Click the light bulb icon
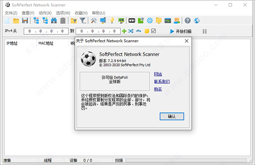The width and height of the screenshot is (255, 165). click(112, 21)
